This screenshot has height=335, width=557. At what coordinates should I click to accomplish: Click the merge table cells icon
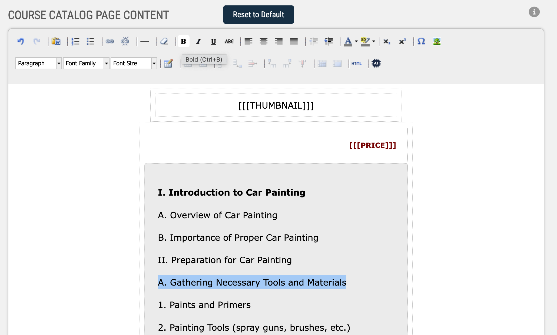click(x=337, y=63)
